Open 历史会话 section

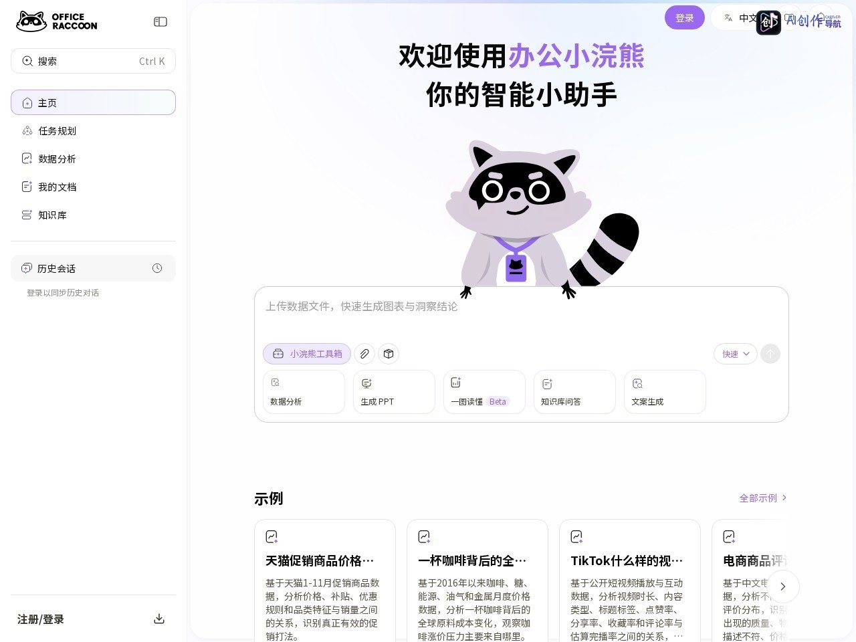tap(93, 268)
